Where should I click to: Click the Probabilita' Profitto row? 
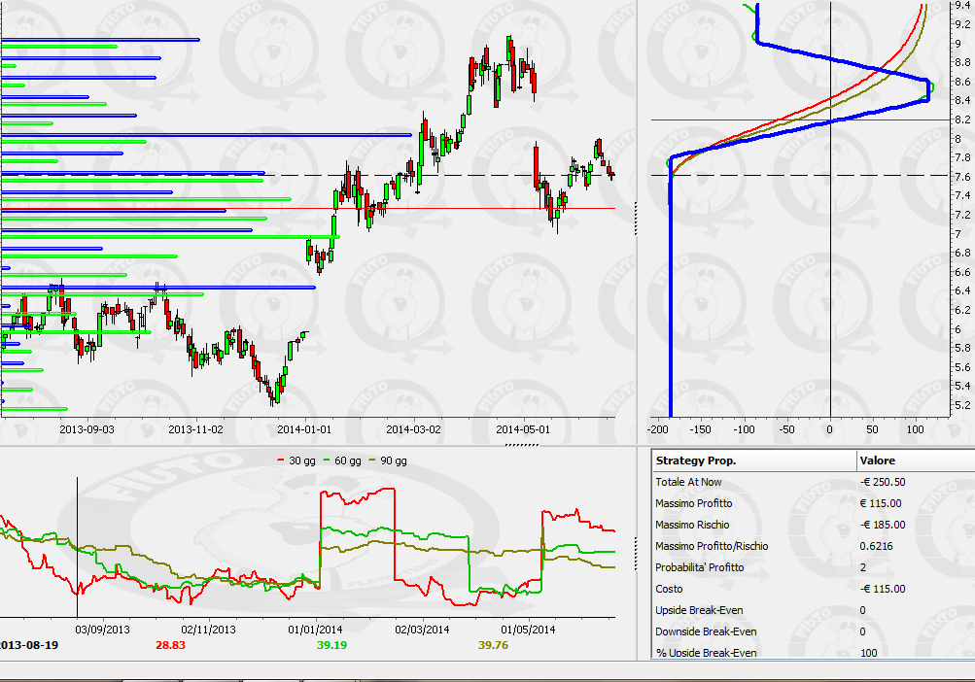tap(814, 567)
